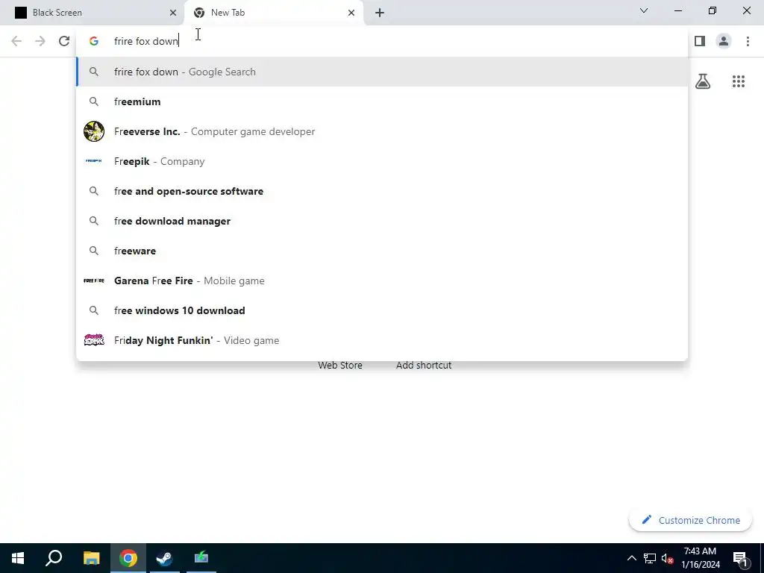Click the Friday Night Funkin' logo icon
Screen dimensions: 764x573
coord(94,340)
